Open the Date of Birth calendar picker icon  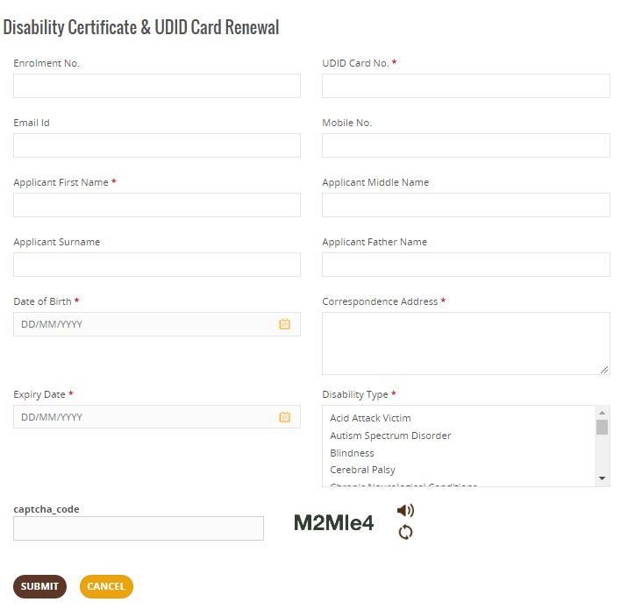coord(284,324)
